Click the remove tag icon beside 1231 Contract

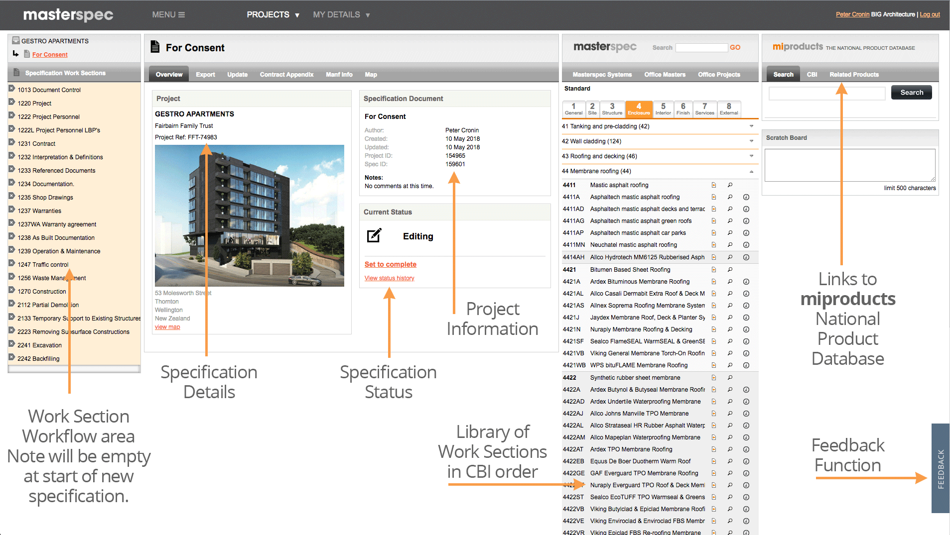coord(11,143)
